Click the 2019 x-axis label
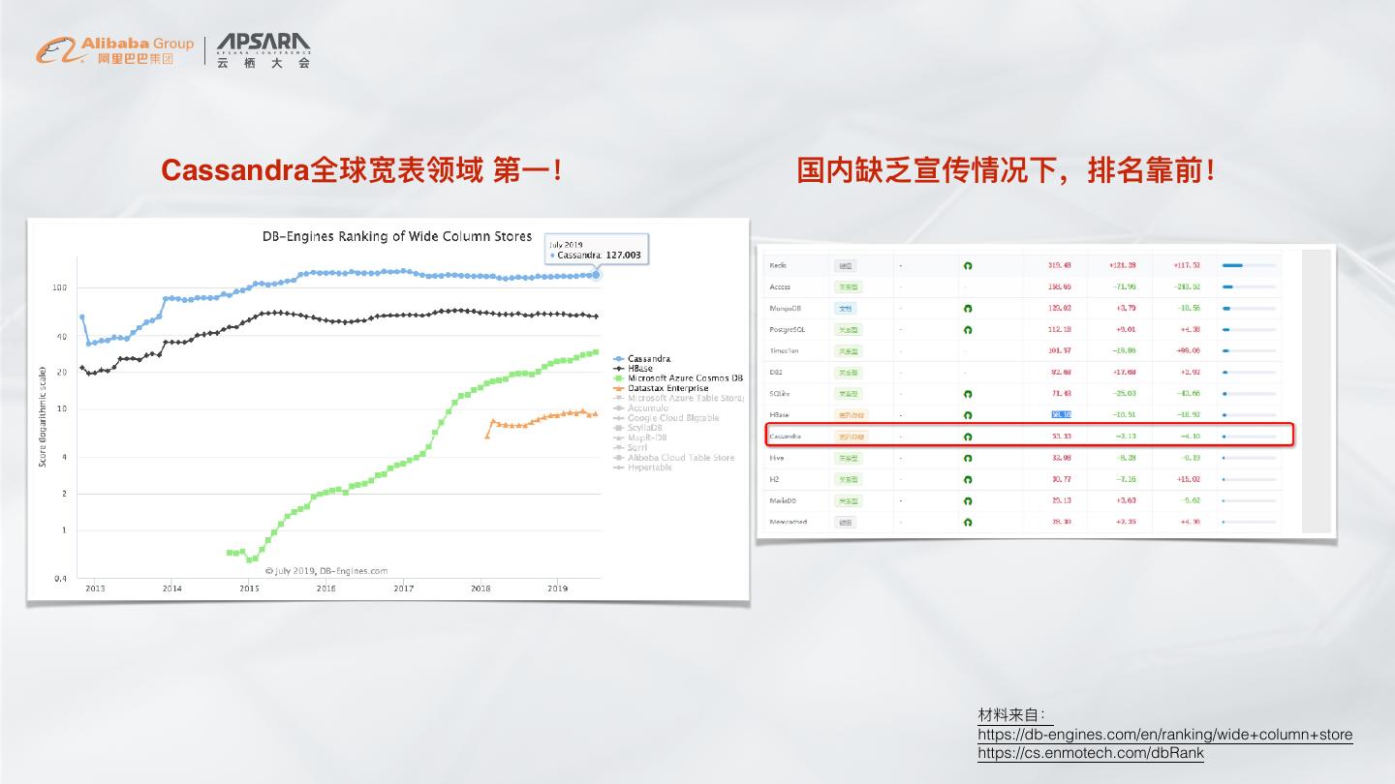The image size is (1395, 784). tap(558, 588)
